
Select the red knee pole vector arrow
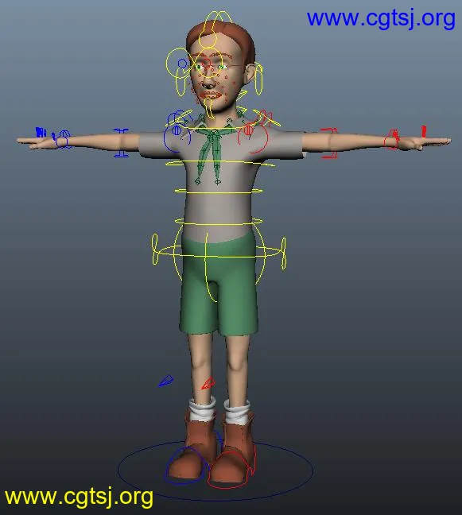coord(208,384)
